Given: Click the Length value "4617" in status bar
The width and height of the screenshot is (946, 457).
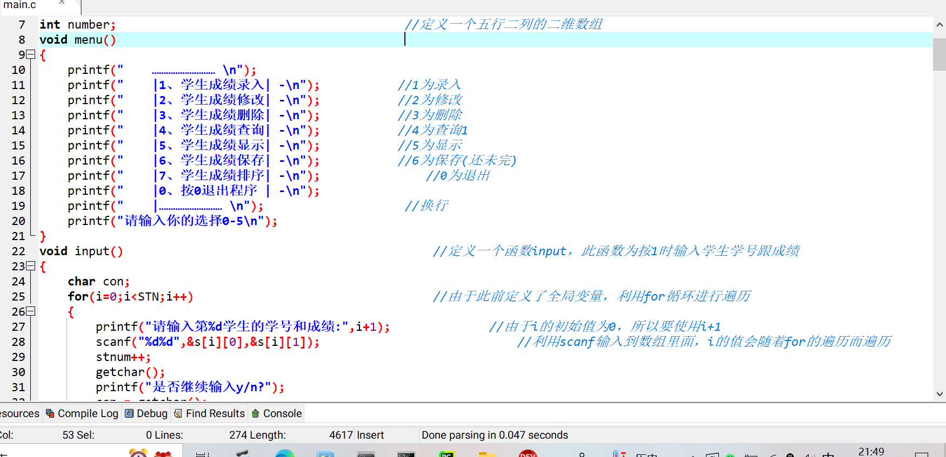Looking at the screenshot, I should tap(341, 435).
